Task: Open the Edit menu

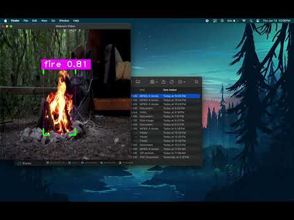Action: coord(34,21)
